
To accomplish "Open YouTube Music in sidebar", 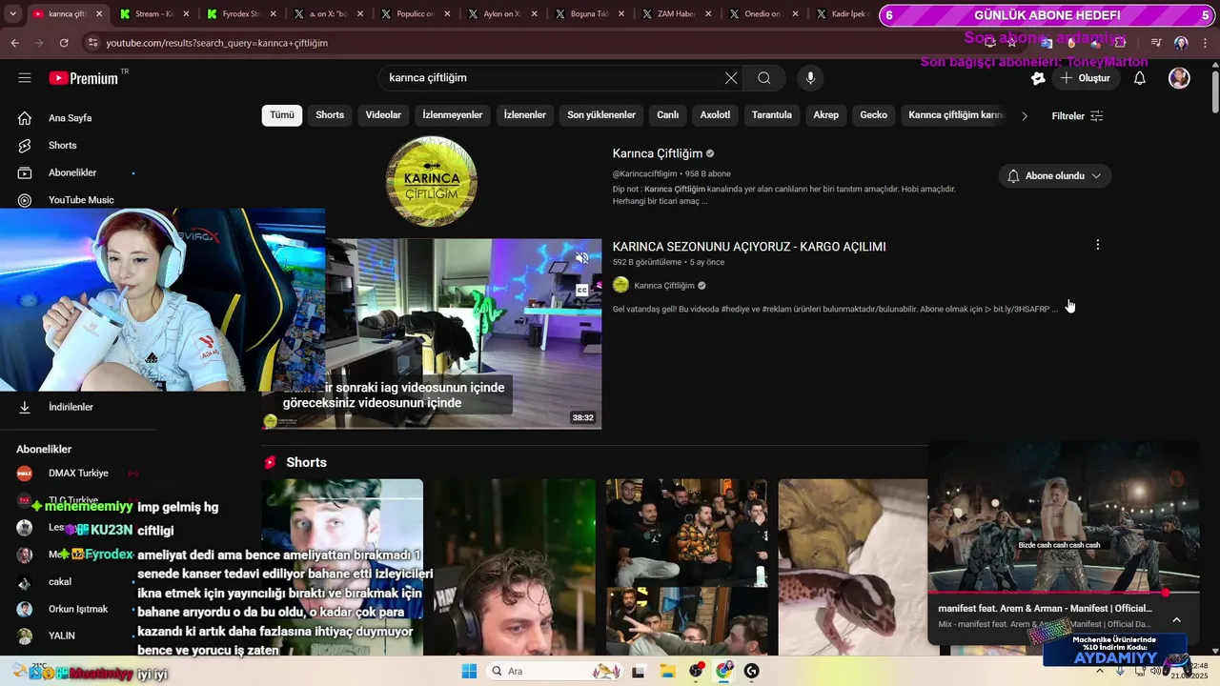I will pos(80,200).
